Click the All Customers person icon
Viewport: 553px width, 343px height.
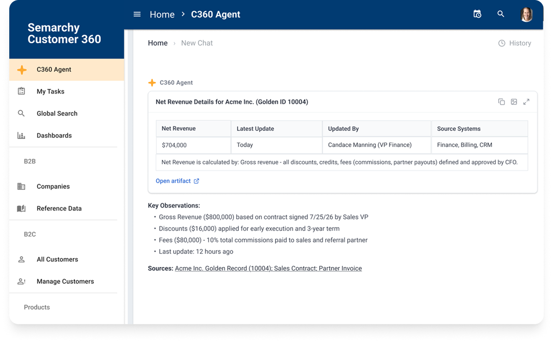[22, 259]
